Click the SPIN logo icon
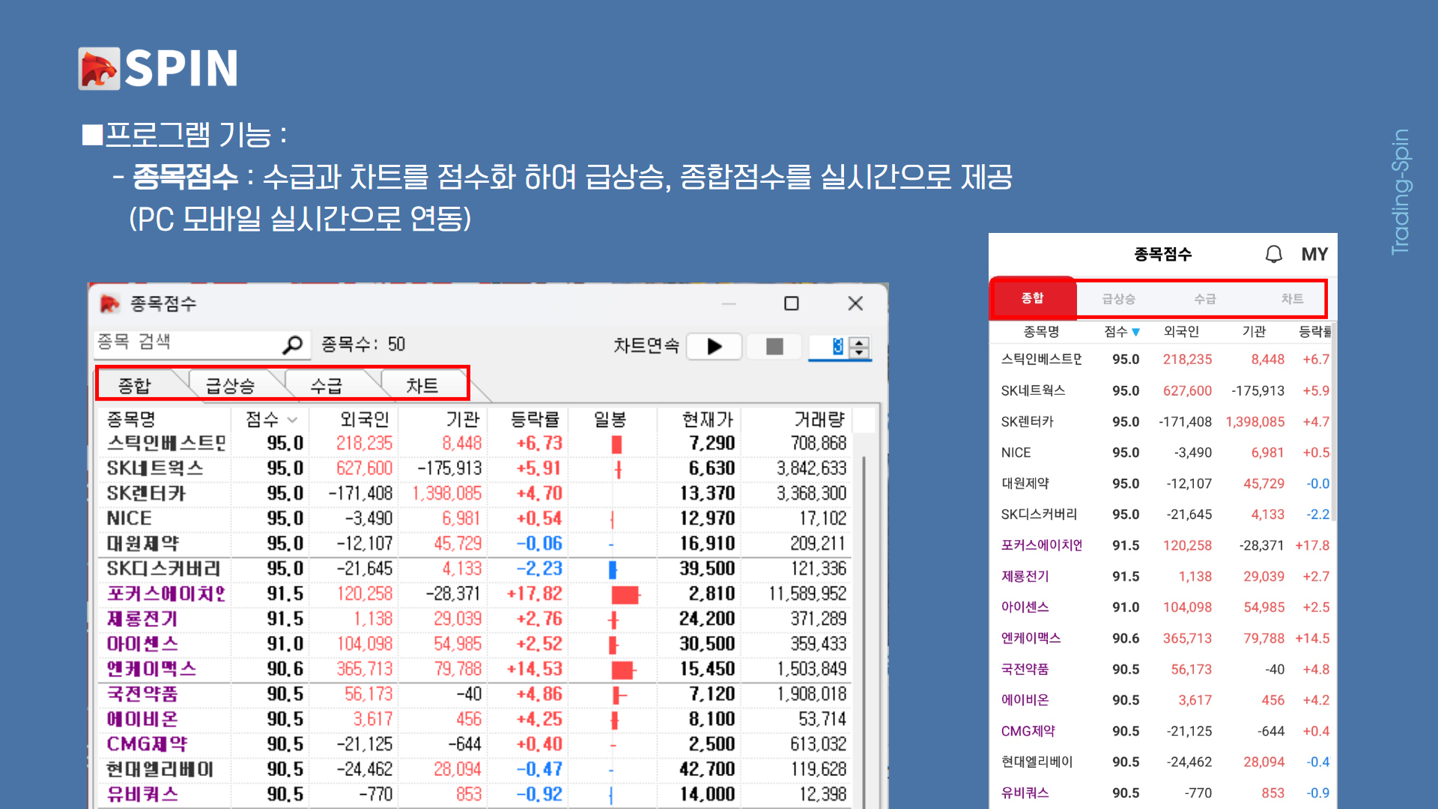 pos(99,69)
